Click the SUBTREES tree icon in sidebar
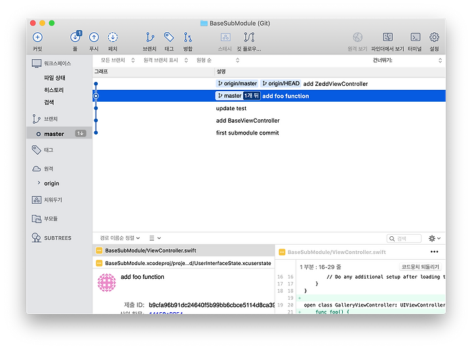The height and width of the screenshot is (349, 472). tap(37, 238)
